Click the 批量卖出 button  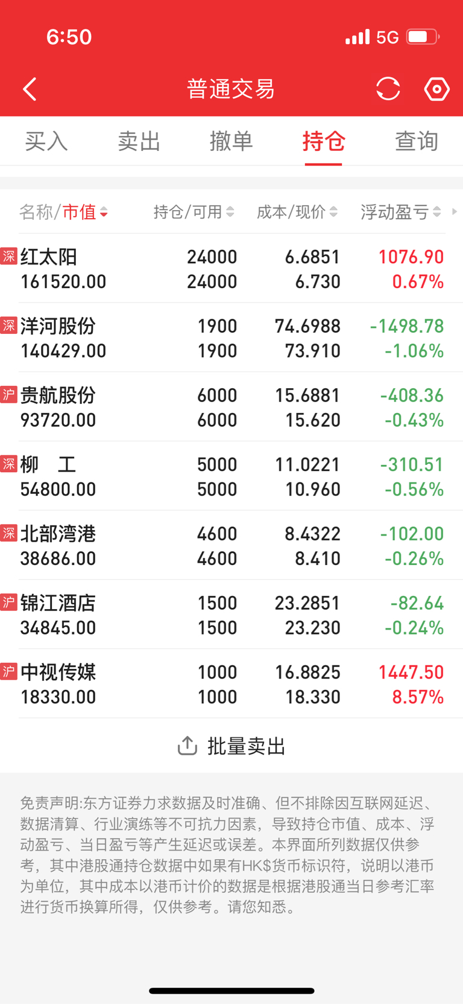click(231, 746)
